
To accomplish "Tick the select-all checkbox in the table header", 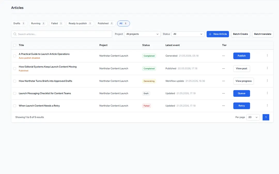I will [14, 45].
